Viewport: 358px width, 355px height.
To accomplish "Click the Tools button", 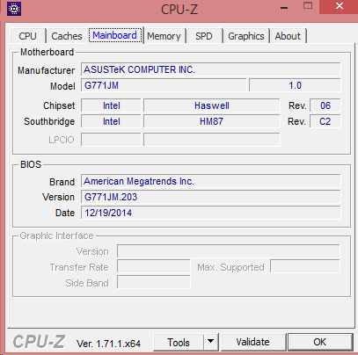I will click(179, 342).
